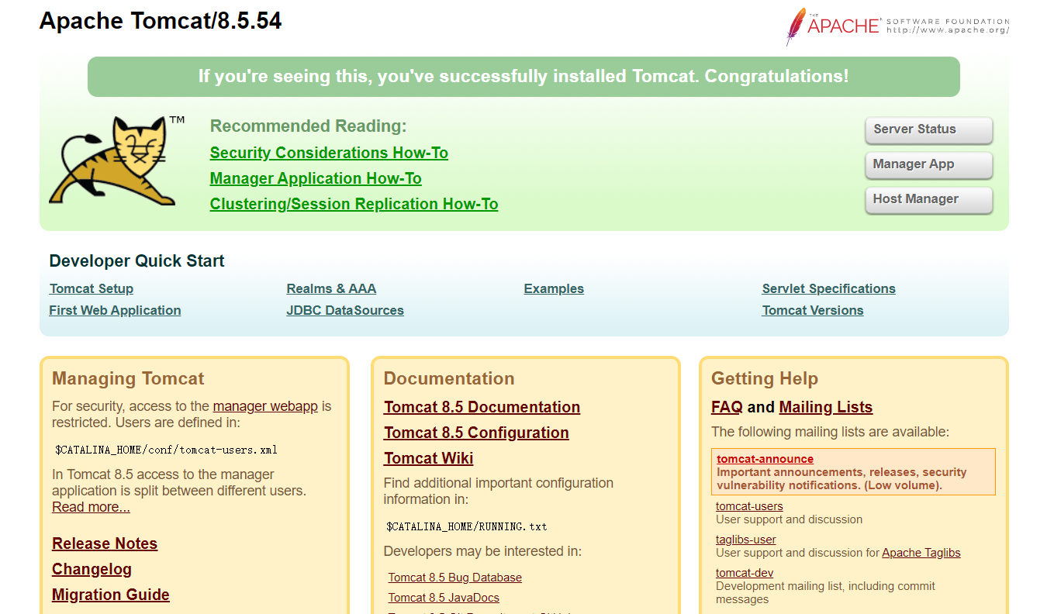Open the Tomcat Wiki link

point(428,458)
